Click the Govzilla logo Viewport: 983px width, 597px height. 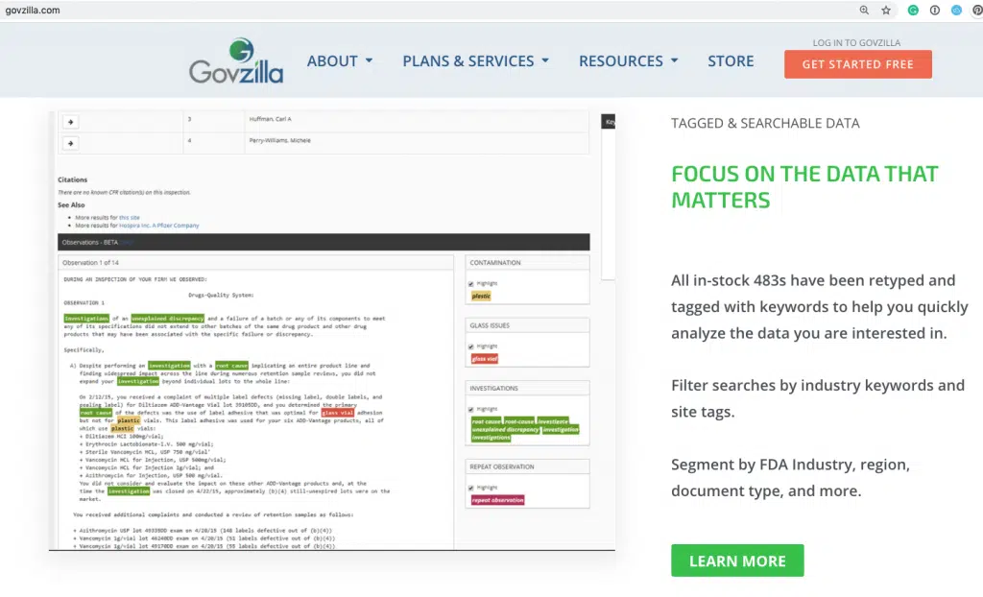pyautogui.click(x=236, y=60)
